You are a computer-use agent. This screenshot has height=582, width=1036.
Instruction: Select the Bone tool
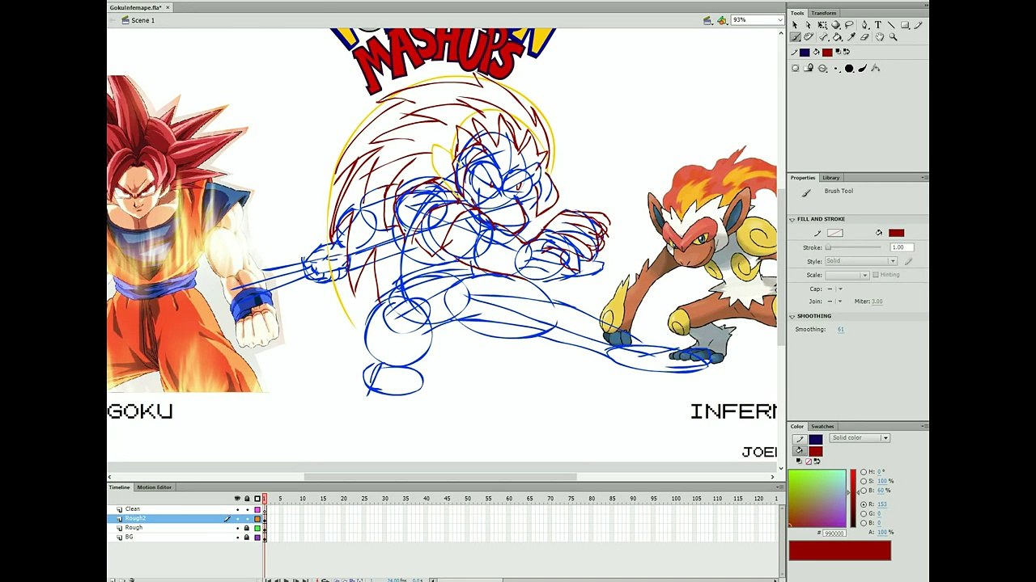pyautogui.click(x=823, y=36)
